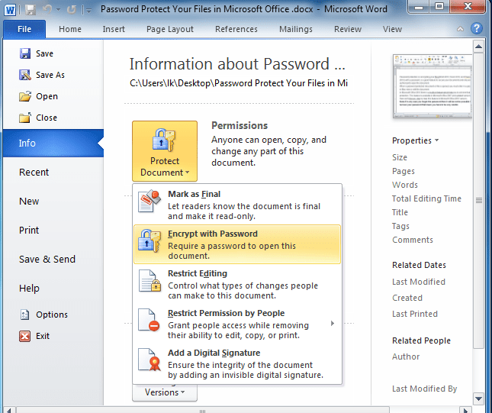
Task: Open the Undo history dropdown arrow
Action: coord(59,10)
